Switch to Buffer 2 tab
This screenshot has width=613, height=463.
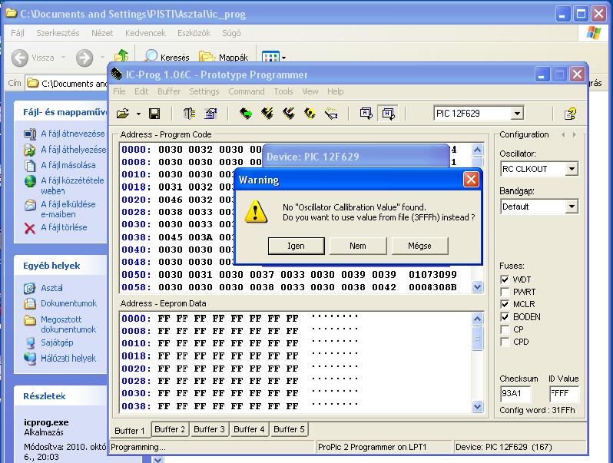click(x=170, y=429)
